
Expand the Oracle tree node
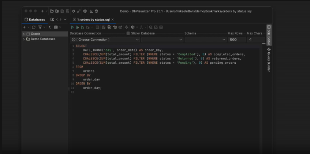(24, 34)
